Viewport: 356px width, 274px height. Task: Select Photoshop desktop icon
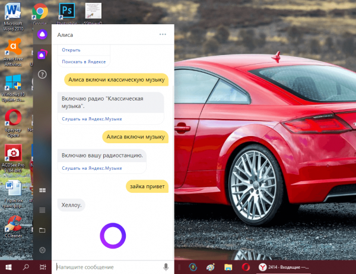(x=66, y=14)
